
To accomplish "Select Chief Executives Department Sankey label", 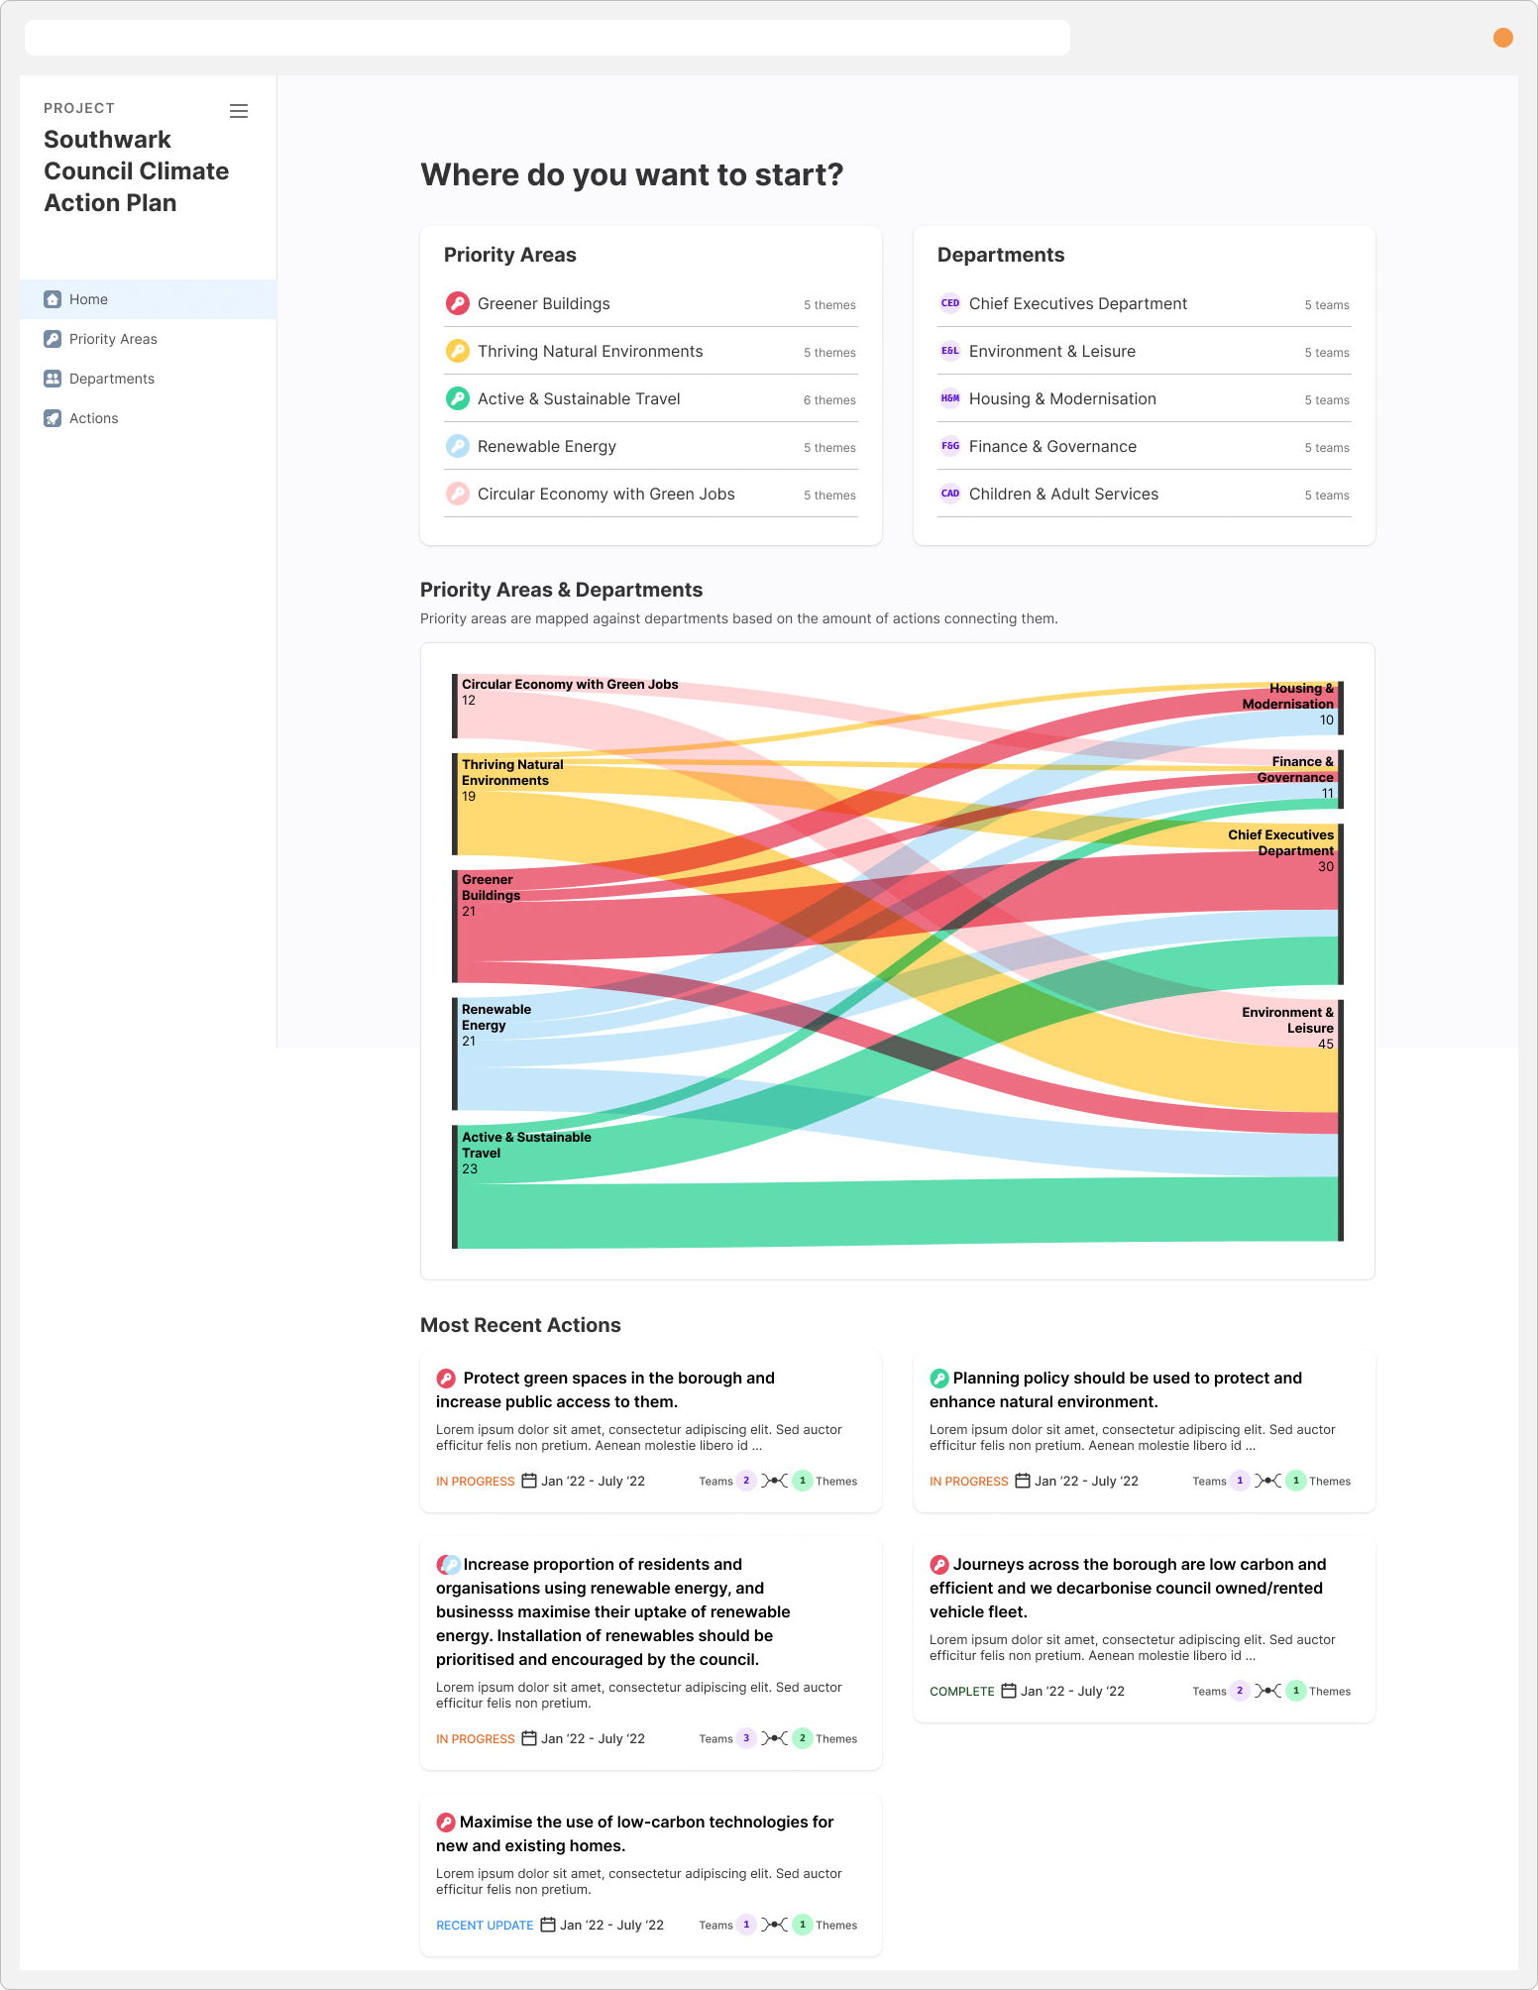I will (x=1280, y=842).
